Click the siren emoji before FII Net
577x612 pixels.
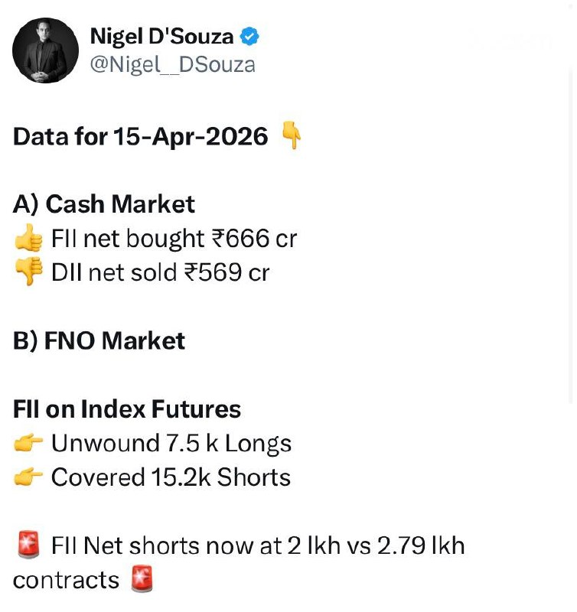[28, 546]
